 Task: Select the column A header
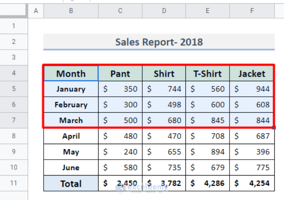click(x=36, y=11)
